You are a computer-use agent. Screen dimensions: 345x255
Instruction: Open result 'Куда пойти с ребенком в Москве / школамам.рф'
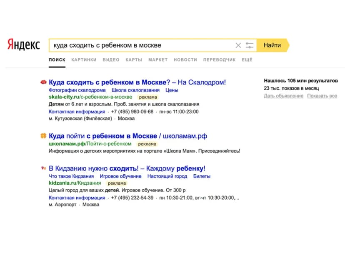tap(128, 136)
